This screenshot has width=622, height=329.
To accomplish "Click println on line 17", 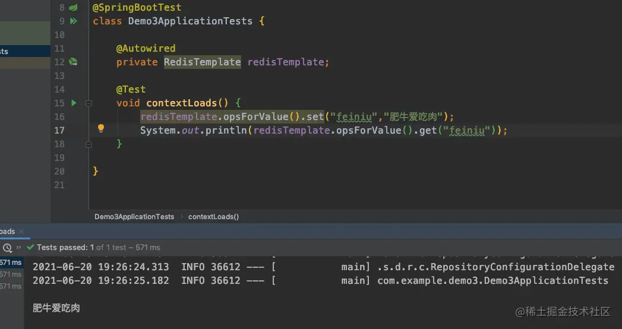I will (x=226, y=131).
